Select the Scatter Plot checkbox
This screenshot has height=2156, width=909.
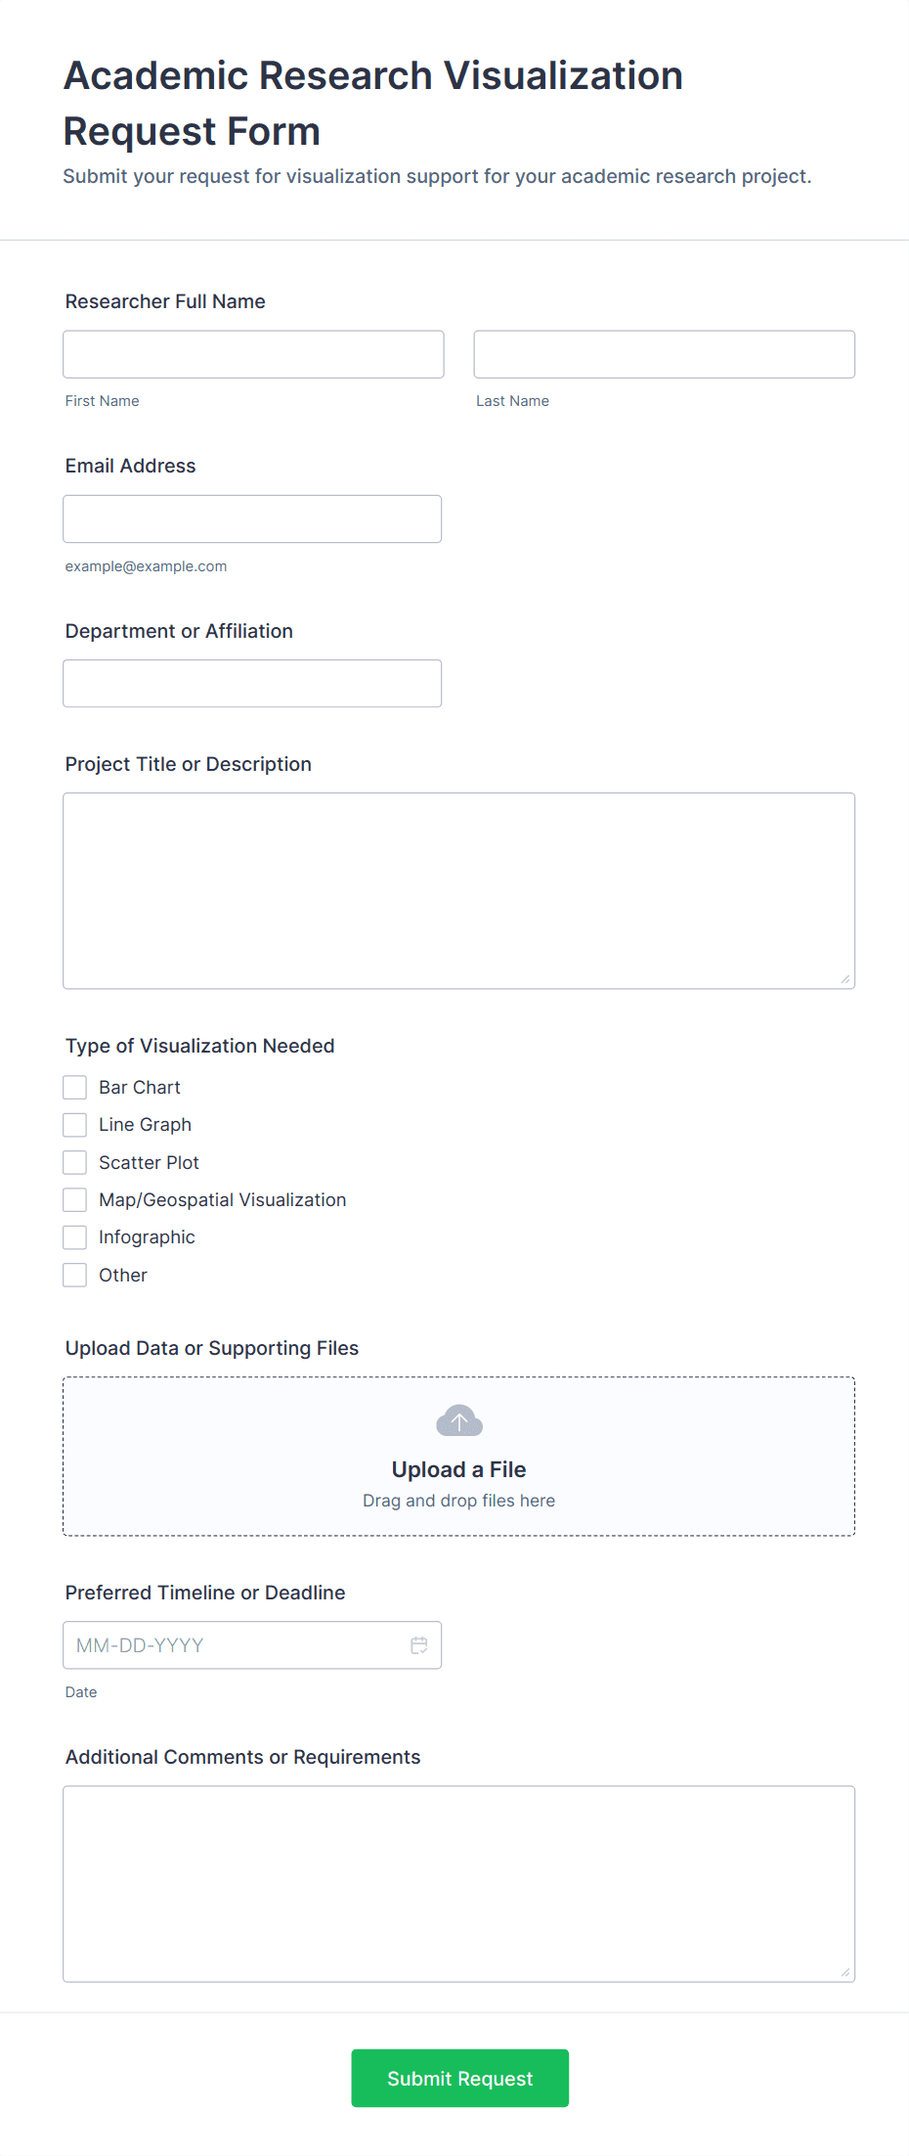click(75, 1162)
